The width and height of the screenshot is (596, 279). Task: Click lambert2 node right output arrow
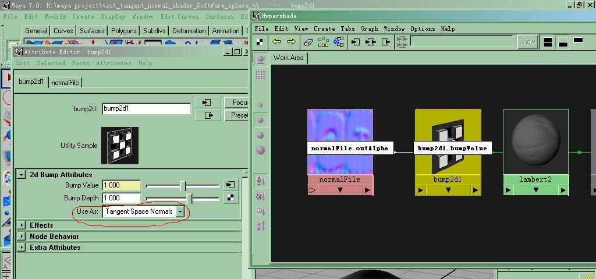563,190
